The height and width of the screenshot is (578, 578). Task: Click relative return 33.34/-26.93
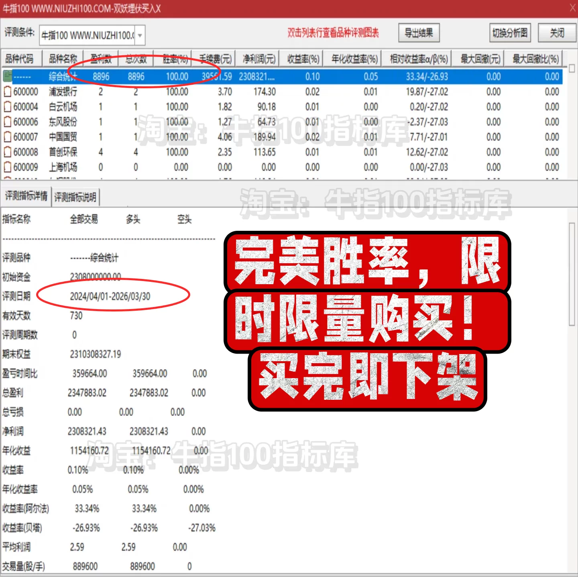coord(427,77)
